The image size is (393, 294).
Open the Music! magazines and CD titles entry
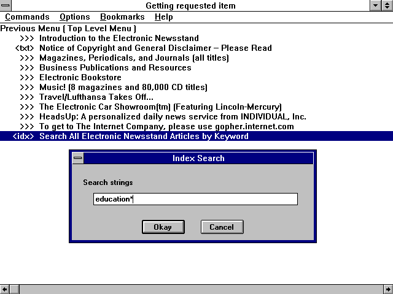tap(123, 87)
